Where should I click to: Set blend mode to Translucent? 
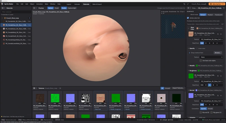(218, 15)
